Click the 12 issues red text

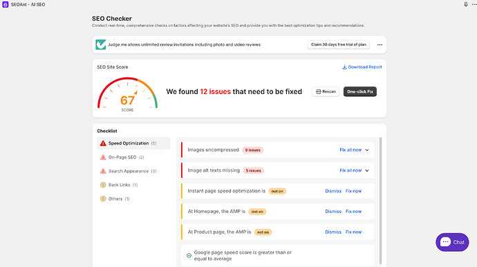216,91
